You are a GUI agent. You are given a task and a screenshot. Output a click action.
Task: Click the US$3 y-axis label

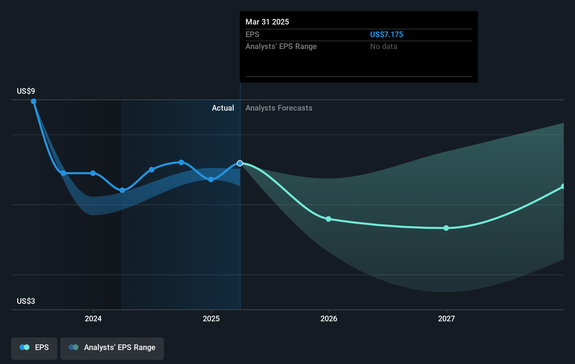coord(26,301)
